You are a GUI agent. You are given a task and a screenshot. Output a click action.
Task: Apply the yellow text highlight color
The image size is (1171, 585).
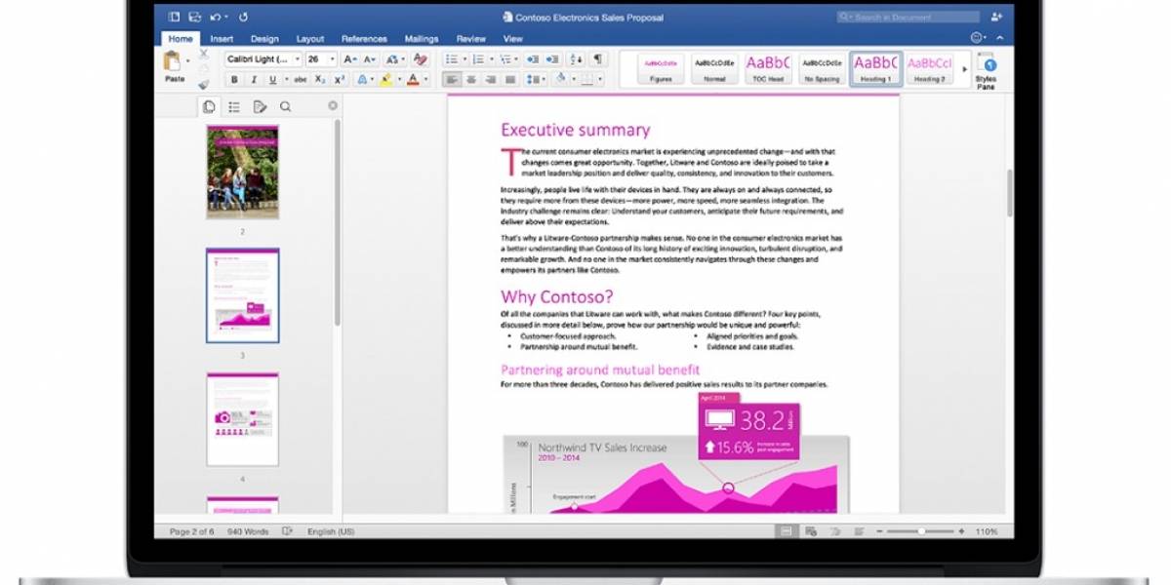coord(387,80)
